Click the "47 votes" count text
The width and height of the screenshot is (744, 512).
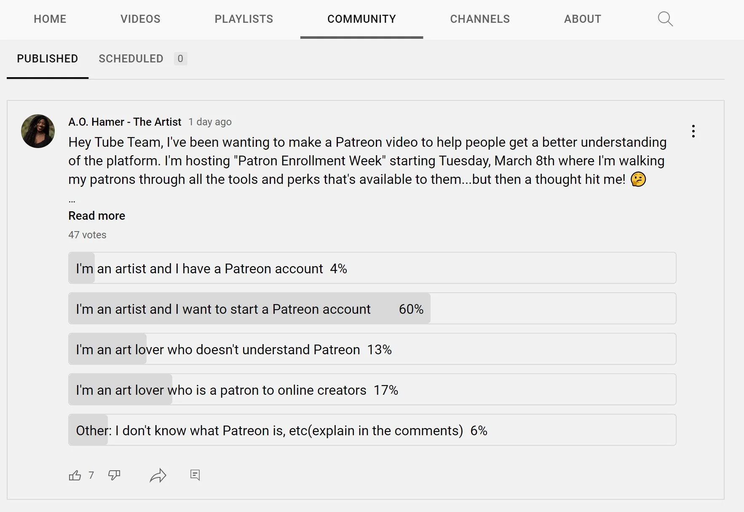click(87, 235)
